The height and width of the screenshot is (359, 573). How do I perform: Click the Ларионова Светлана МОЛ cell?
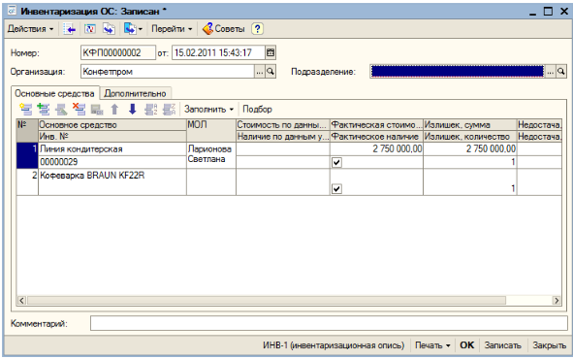pos(210,155)
